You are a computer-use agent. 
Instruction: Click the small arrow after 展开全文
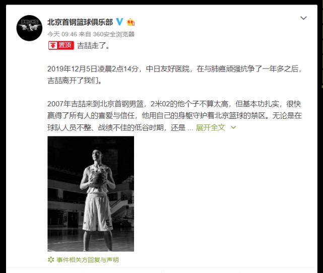(x=233, y=127)
